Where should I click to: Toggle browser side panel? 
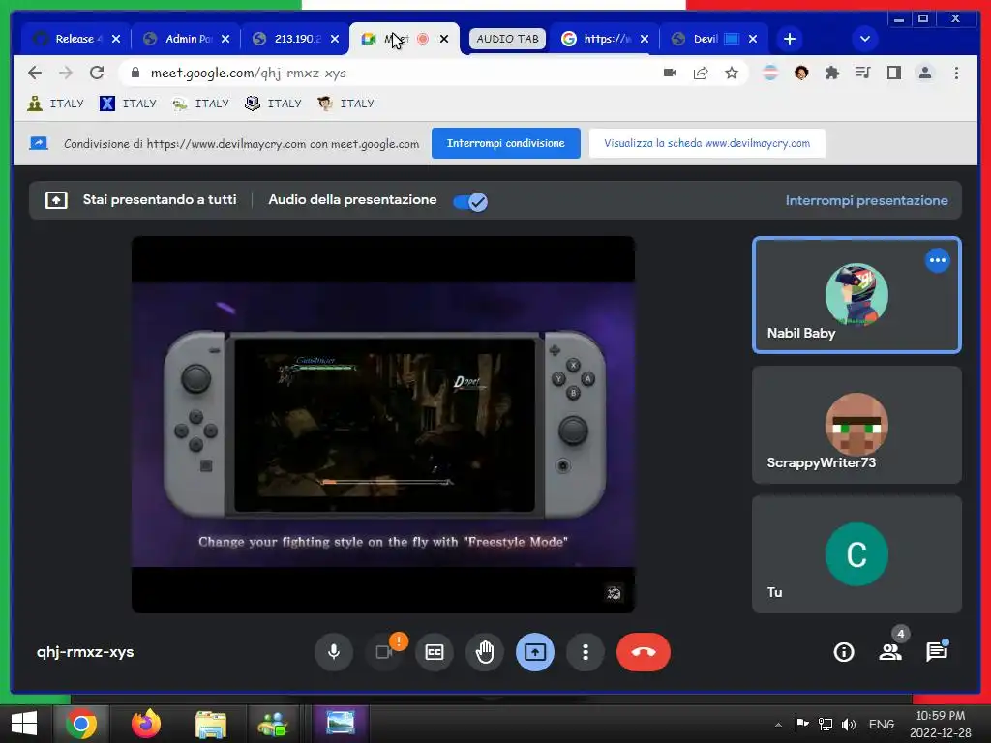[893, 74]
